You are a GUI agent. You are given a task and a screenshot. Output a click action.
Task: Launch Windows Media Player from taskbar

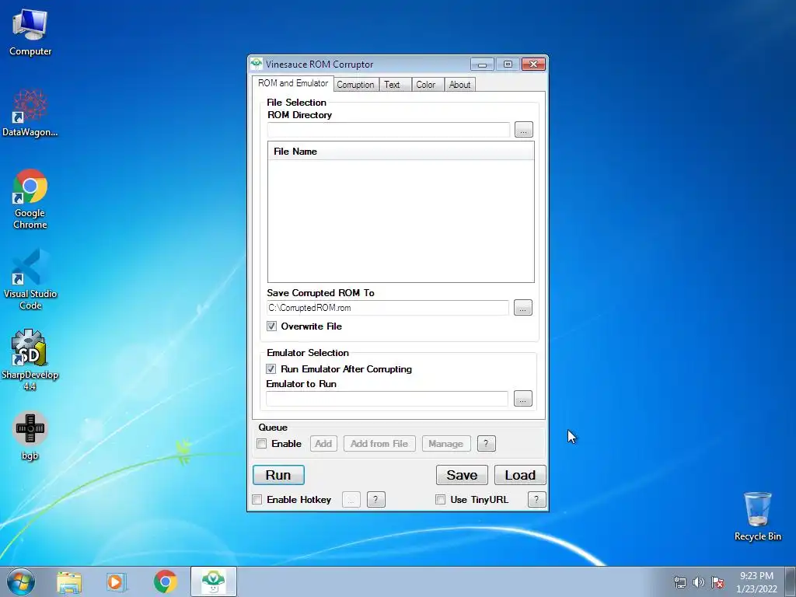click(x=117, y=581)
